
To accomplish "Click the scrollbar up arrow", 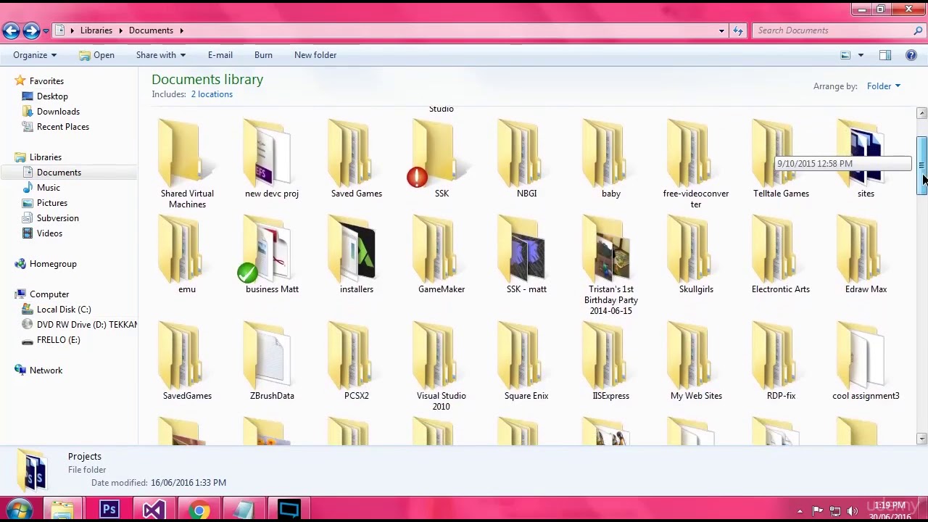I will click(x=921, y=113).
